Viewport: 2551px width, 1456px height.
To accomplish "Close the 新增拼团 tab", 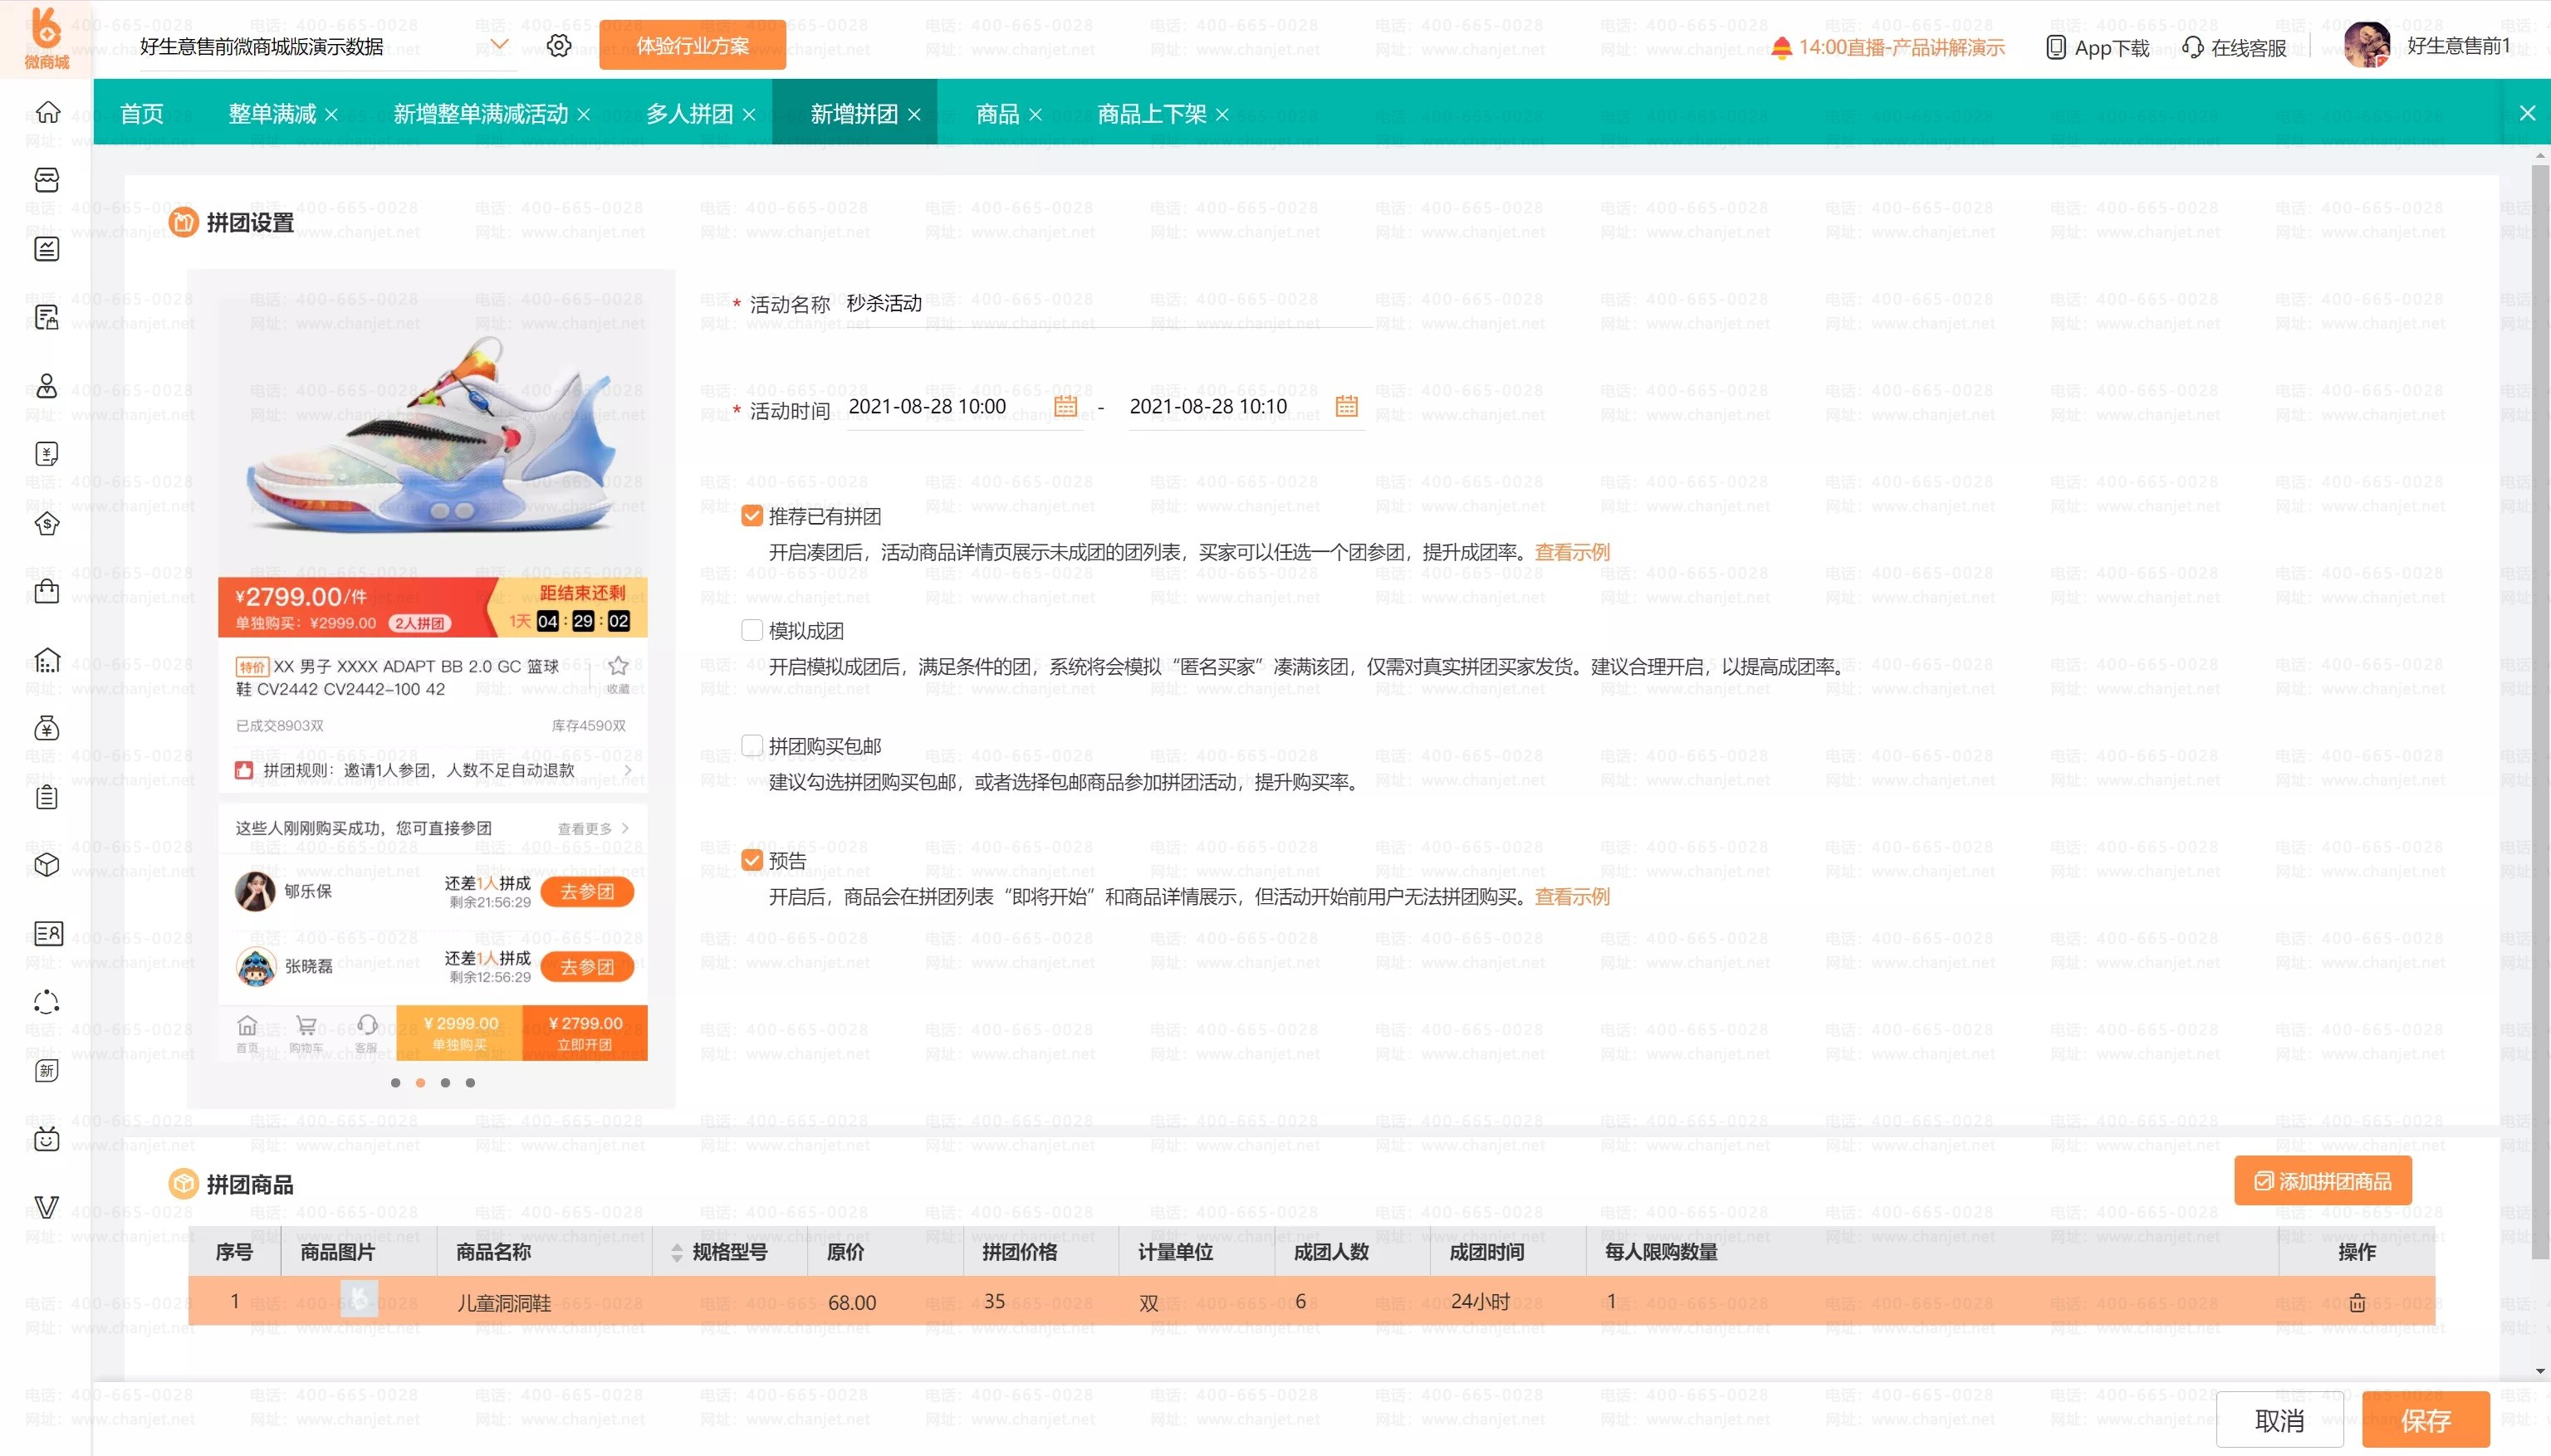I will coord(914,115).
